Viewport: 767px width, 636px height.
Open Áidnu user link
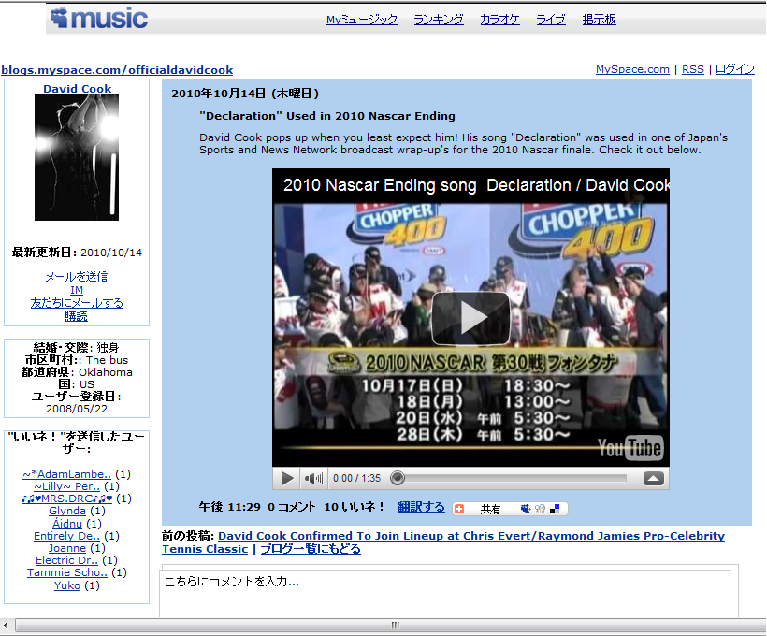67,524
